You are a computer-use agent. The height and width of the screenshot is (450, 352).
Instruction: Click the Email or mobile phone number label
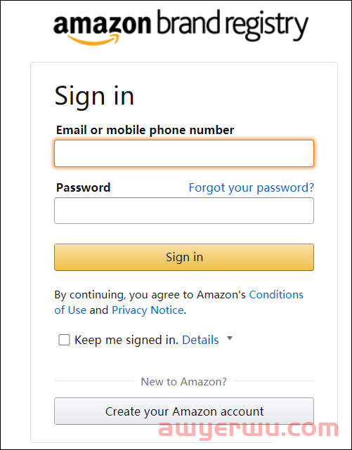click(x=145, y=131)
